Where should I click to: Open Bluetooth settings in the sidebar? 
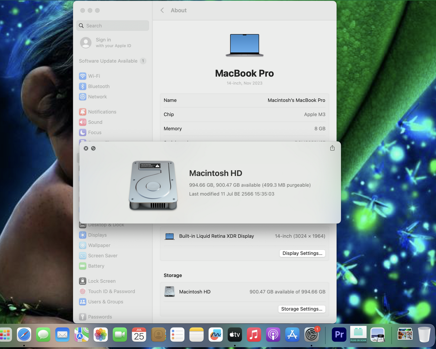point(94,86)
